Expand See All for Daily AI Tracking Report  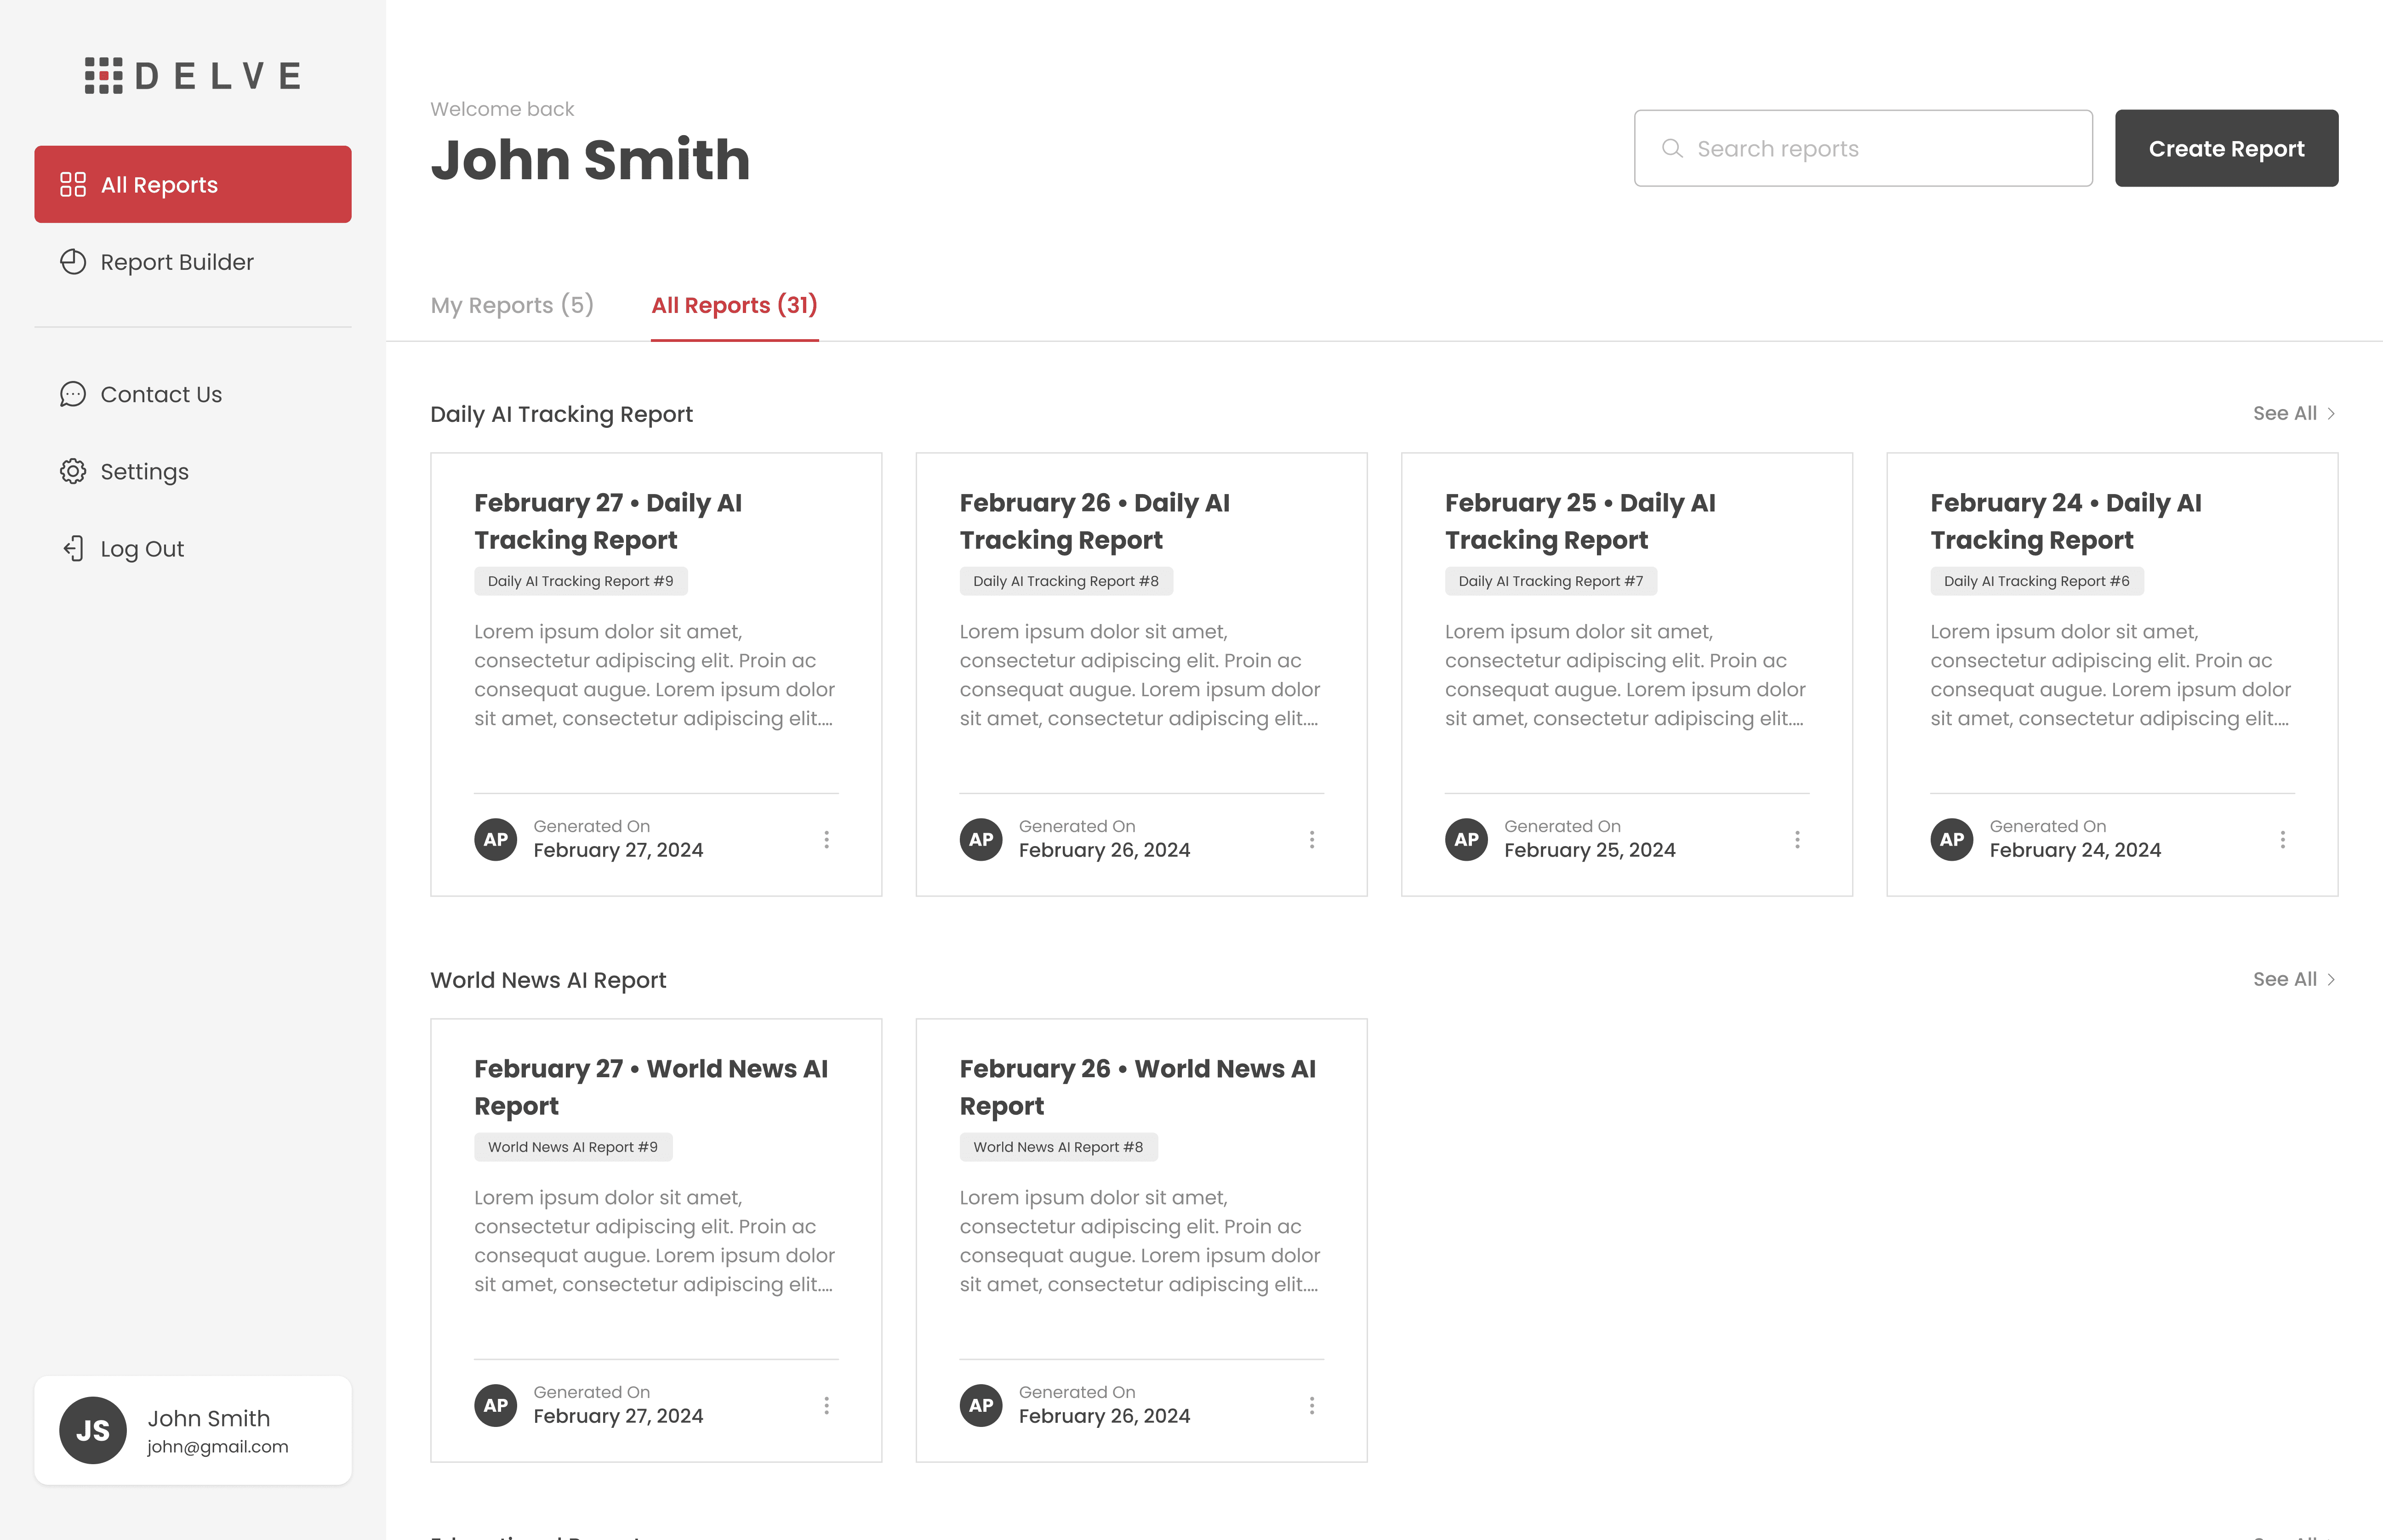(x=2293, y=413)
